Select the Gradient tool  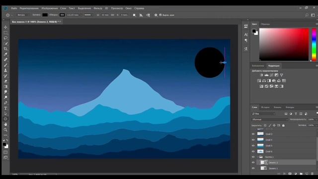[5, 87]
